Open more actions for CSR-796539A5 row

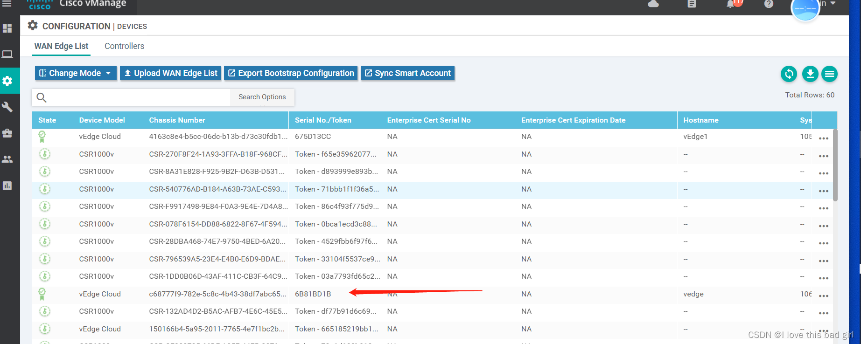point(824,261)
